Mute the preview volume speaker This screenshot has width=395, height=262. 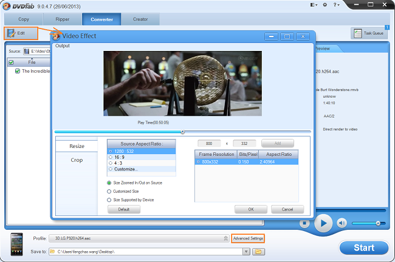(x=342, y=223)
